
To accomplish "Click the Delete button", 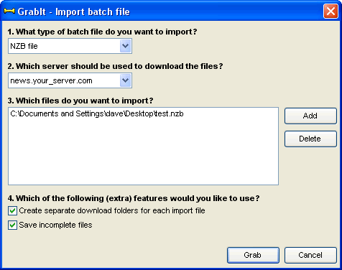I will (x=310, y=139).
